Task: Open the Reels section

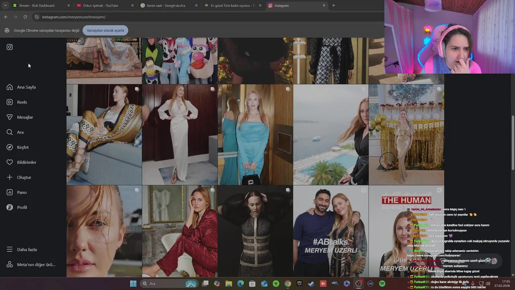Action: coord(17,102)
